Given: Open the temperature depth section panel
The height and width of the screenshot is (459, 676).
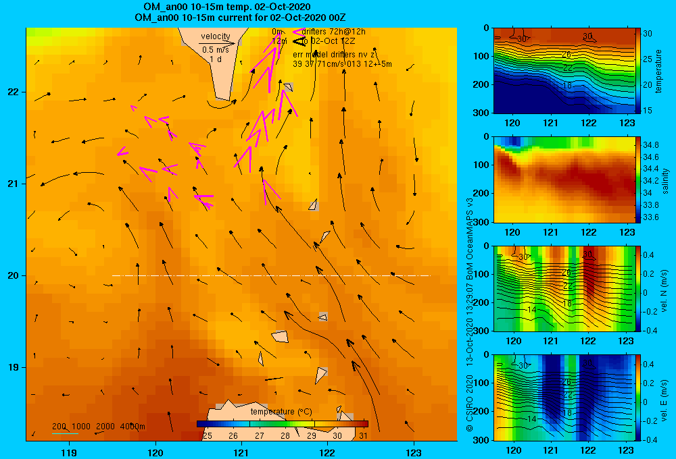Looking at the screenshot, I should (564, 71).
